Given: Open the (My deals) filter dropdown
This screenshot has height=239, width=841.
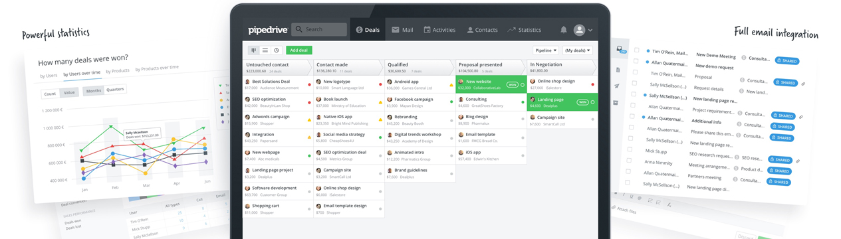Looking at the screenshot, I should tap(577, 50).
